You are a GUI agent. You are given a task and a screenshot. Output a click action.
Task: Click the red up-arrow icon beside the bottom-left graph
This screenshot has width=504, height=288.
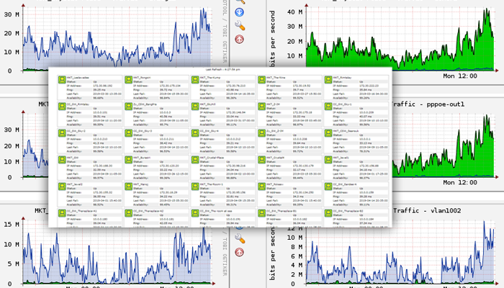(239, 252)
